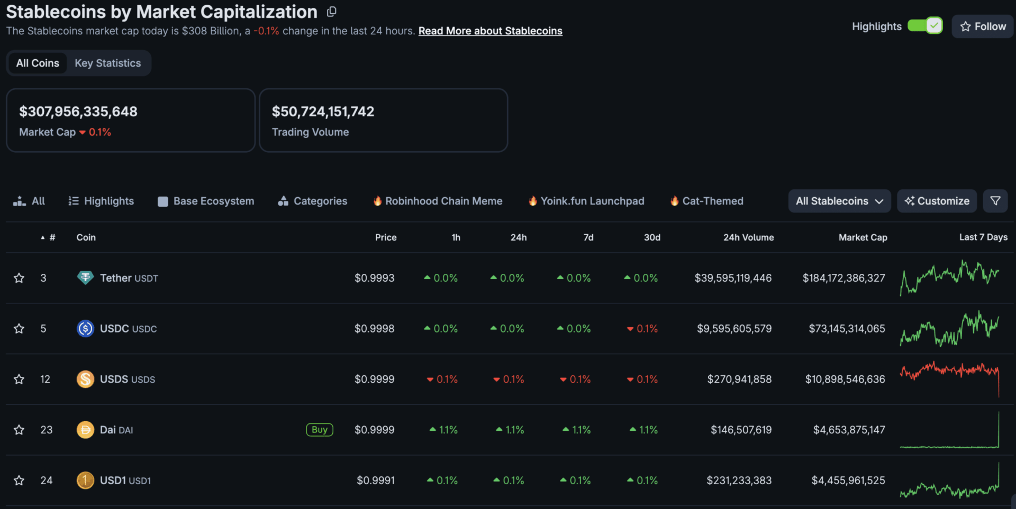Click the Categories shapes icon

pos(283,201)
